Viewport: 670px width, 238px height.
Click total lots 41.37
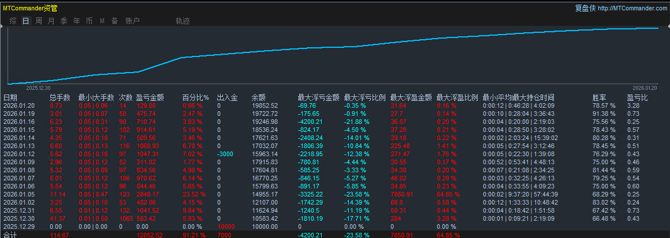(x=58, y=218)
